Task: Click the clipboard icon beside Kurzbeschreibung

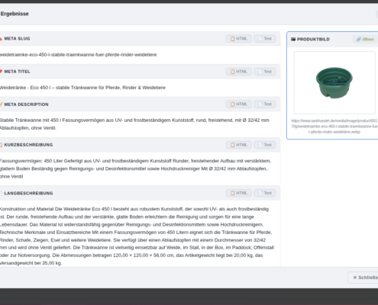Action: tap(1, 145)
